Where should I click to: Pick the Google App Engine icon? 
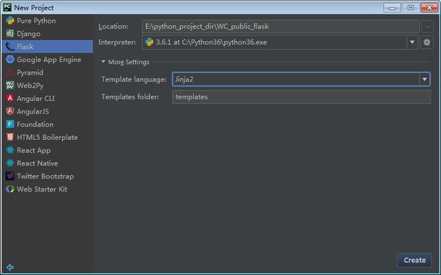coord(10,59)
